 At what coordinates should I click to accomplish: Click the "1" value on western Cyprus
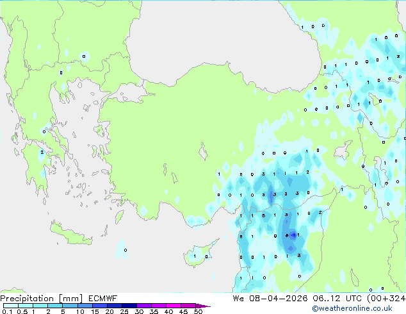point(195,256)
